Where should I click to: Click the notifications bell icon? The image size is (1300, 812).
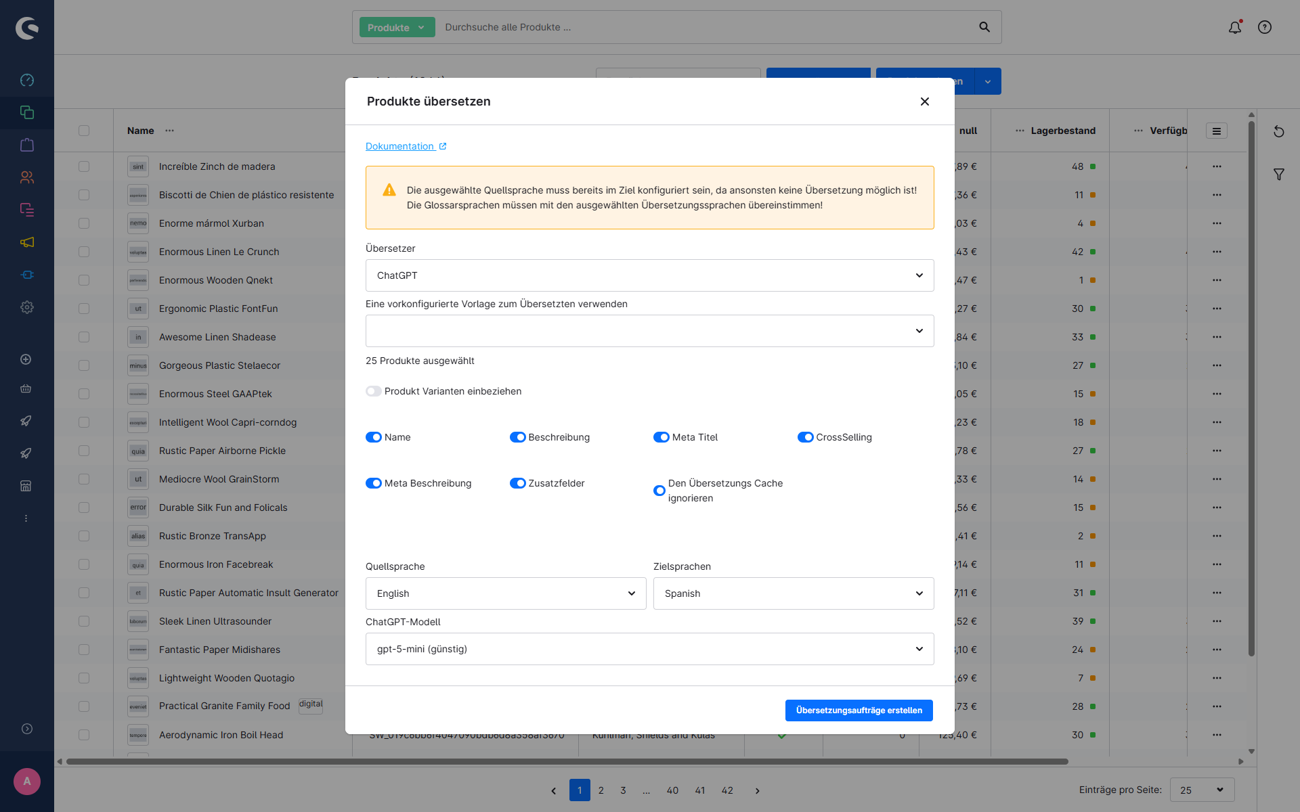point(1235,27)
